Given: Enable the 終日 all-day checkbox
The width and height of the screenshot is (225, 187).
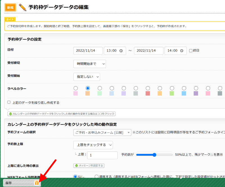Looking at the screenshot, I should pyautogui.click(x=191, y=51).
